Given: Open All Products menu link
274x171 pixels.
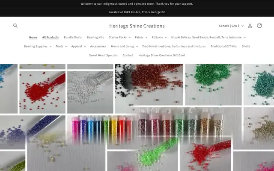Looking at the screenshot, I should (x=51, y=37).
